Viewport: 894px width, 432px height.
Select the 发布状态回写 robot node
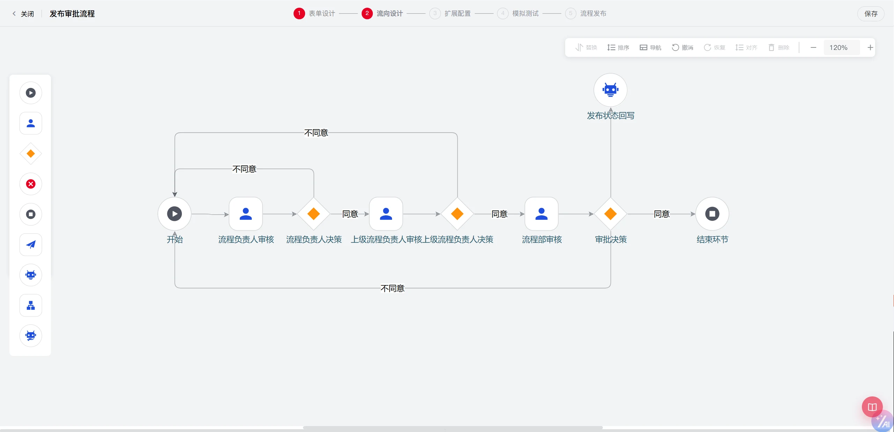click(x=611, y=90)
